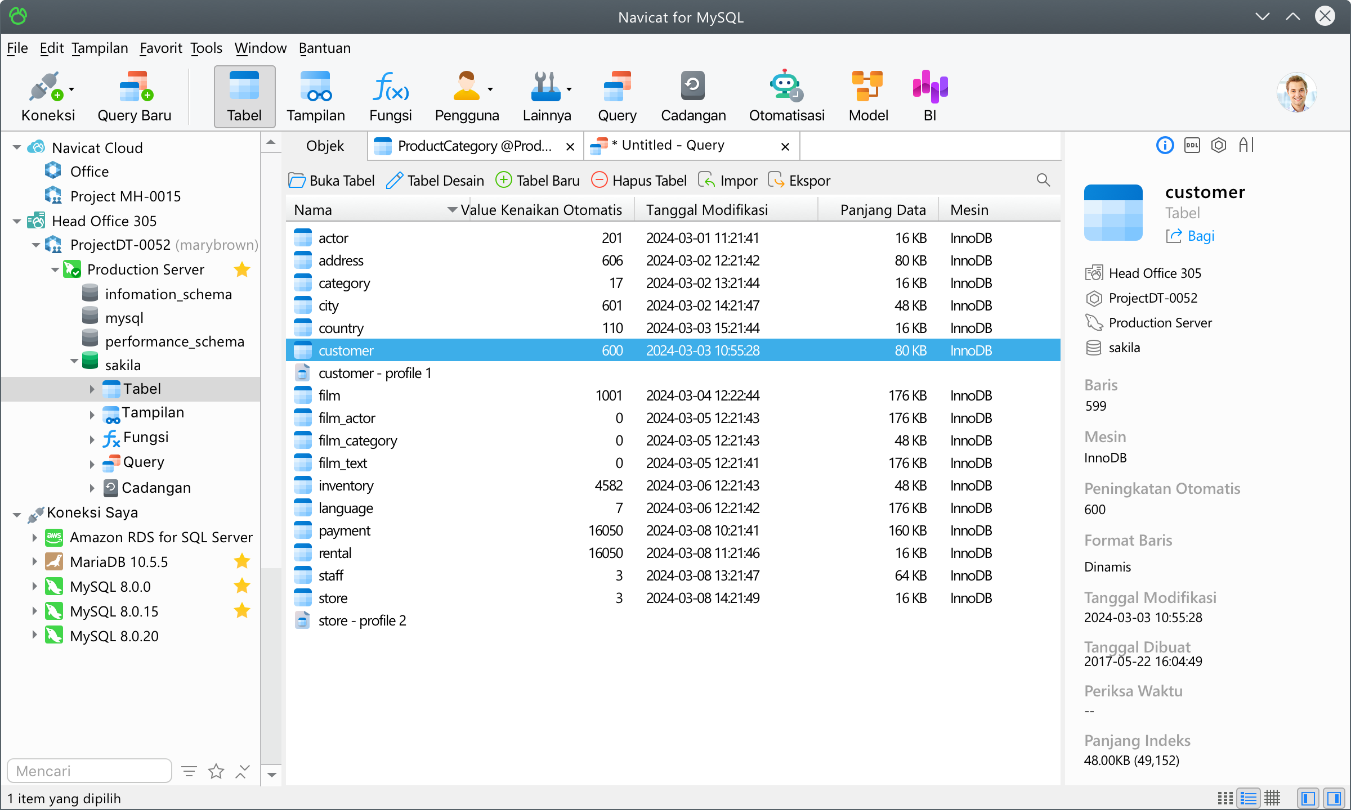The height and width of the screenshot is (810, 1351).
Task: Click Buka Tabel button
Action: coord(332,181)
